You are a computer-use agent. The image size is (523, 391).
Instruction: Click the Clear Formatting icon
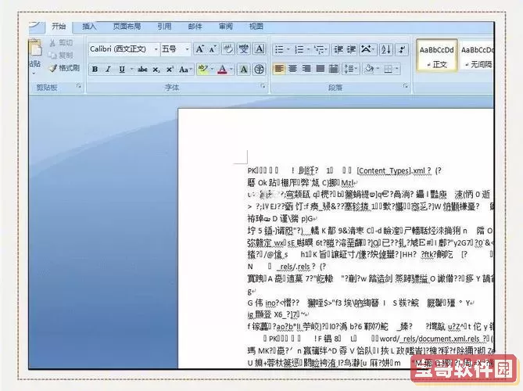tap(228, 49)
